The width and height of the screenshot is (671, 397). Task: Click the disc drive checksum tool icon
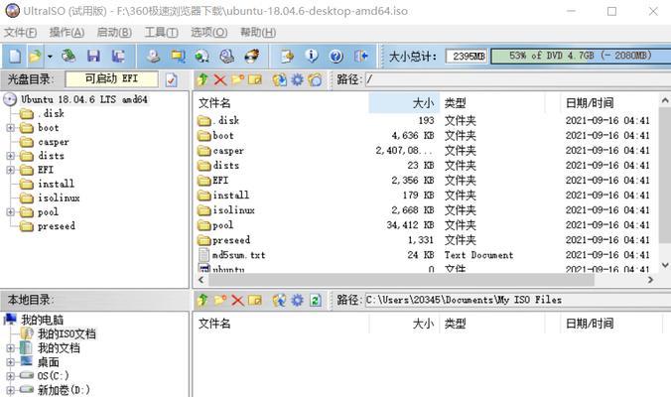click(x=227, y=56)
